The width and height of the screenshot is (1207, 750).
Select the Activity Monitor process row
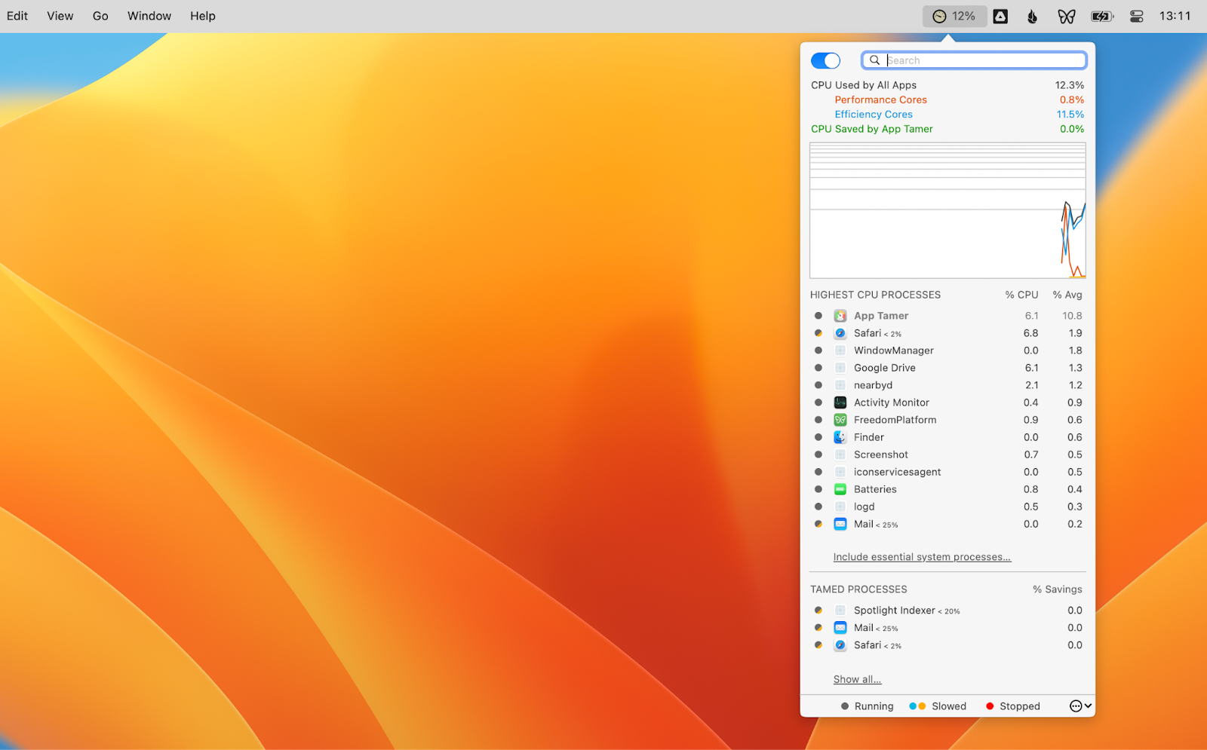[947, 403]
